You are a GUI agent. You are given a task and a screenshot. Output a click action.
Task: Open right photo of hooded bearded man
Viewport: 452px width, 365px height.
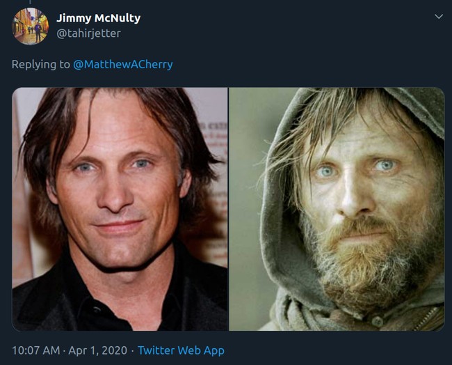point(337,209)
